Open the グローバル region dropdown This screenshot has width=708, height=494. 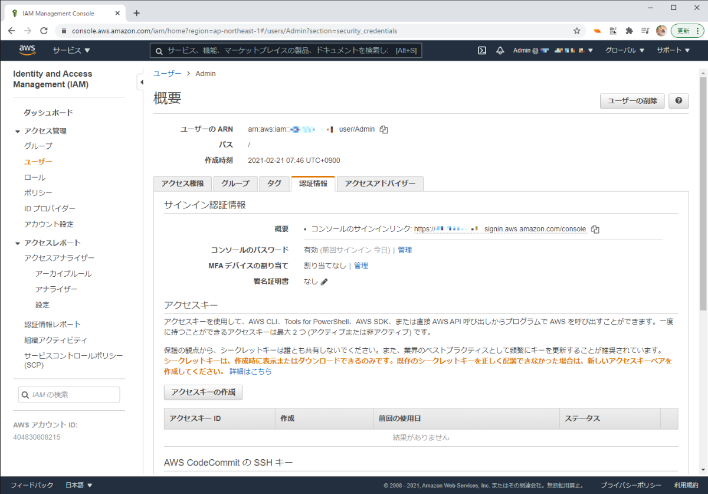625,50
